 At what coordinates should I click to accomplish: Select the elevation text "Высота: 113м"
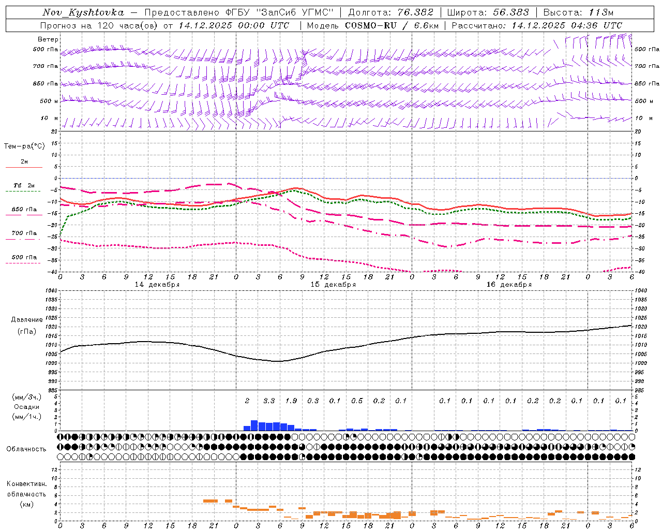coord(578,12)
